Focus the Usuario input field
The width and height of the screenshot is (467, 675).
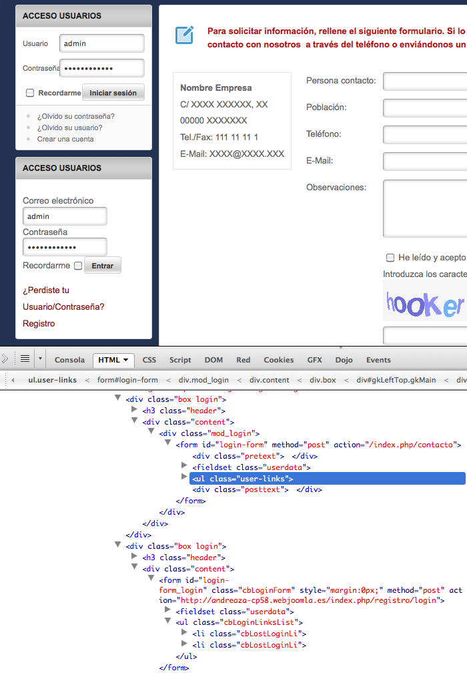[102, 43]
